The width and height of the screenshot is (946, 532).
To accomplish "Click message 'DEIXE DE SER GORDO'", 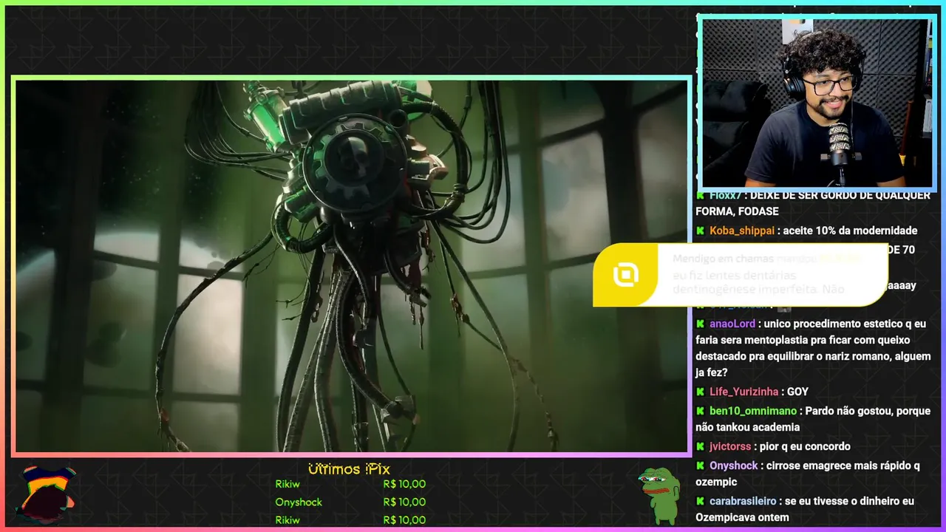I will 813,203.
